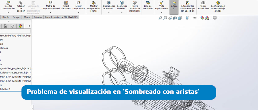Click Edit Appearance color ball
Image resolution: width=258 pixels, height=110 pixels.
click(202, 18)
